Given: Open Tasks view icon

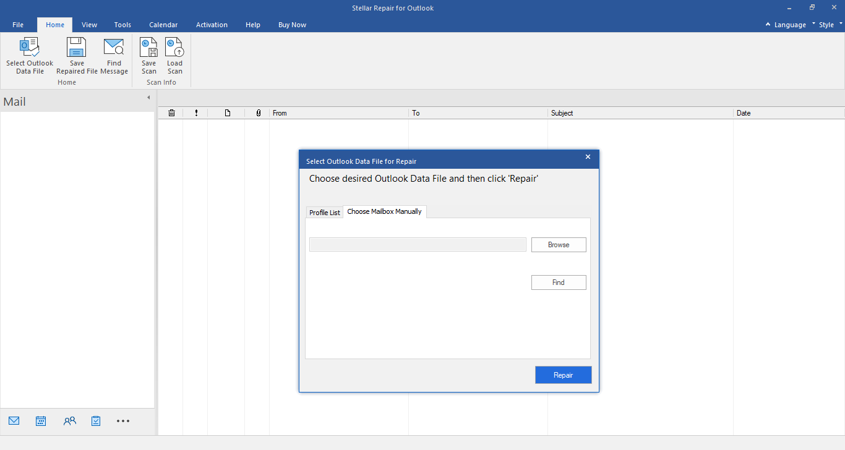Looking at the screenshot, I should click(96, 421).
